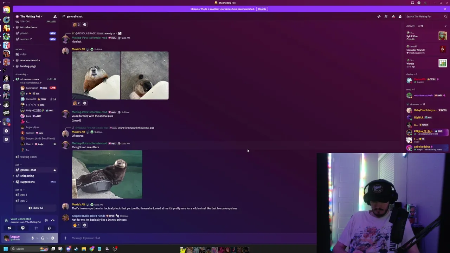This screenshot has height=253, width=450.
Task: Click the Windows taskbar Search box
Action: 30,249
